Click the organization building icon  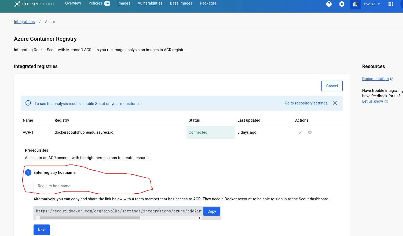click(x=356, y=4)
